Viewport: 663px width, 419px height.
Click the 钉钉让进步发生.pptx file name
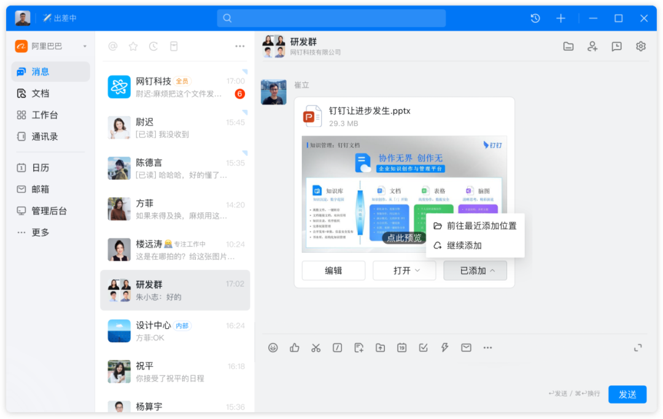click(x=370, y=110)
